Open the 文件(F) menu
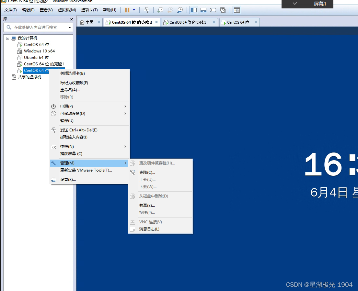358x291 pixels. tap(11, 10)
